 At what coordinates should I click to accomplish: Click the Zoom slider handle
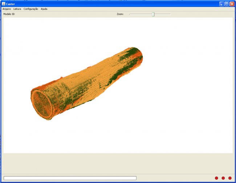(x=153, y=14)
